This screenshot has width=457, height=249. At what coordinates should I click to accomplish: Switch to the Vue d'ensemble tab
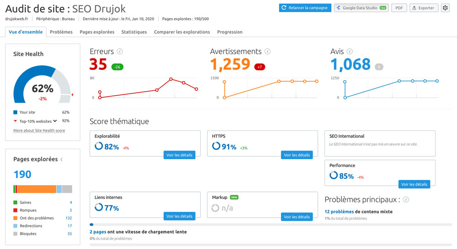coord(26,32)
